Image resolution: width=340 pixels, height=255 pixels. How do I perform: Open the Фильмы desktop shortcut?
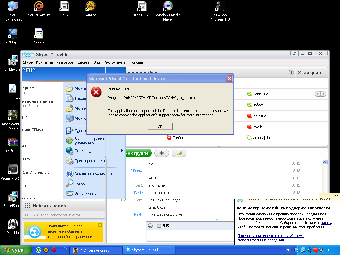point(64,9)
